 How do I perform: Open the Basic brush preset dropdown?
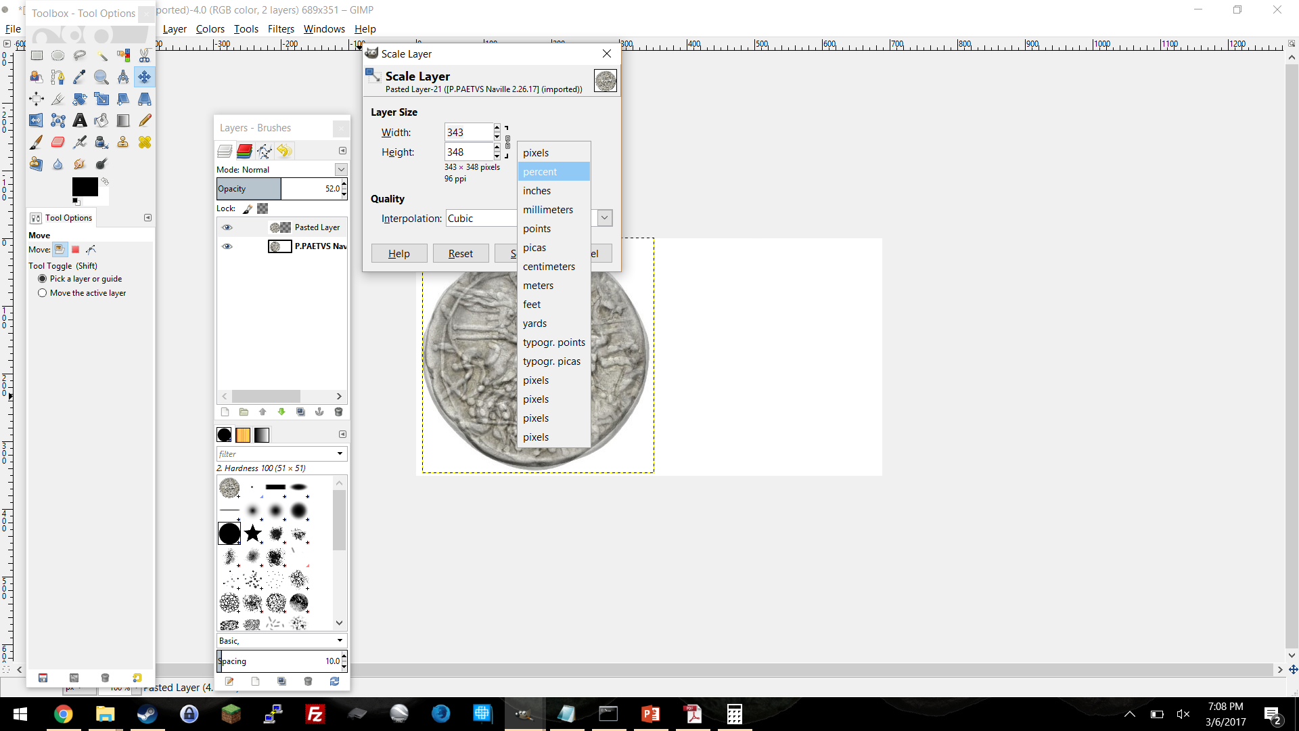tap(282, 640)
